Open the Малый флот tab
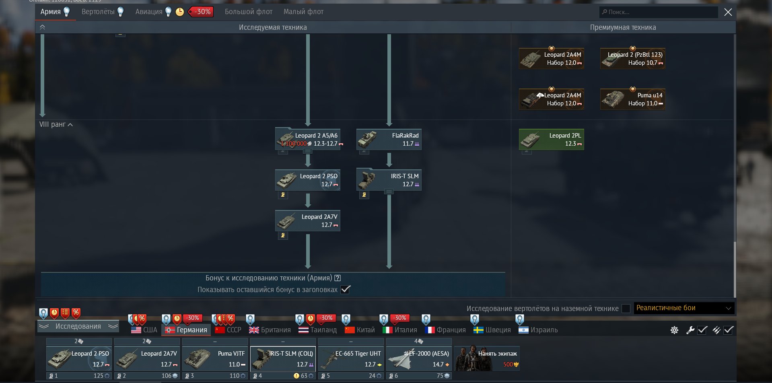 coord(303,12)
